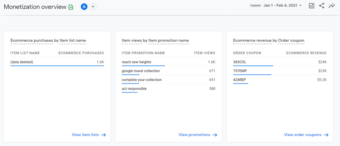Click the Jan 1 - Feb 4, 2021 date range

click(x=280, y=5)
